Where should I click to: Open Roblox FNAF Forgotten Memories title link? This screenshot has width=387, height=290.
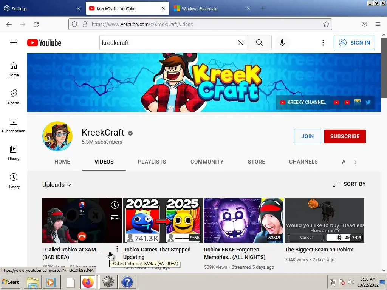pyautogui.click(x=234, y=253)
